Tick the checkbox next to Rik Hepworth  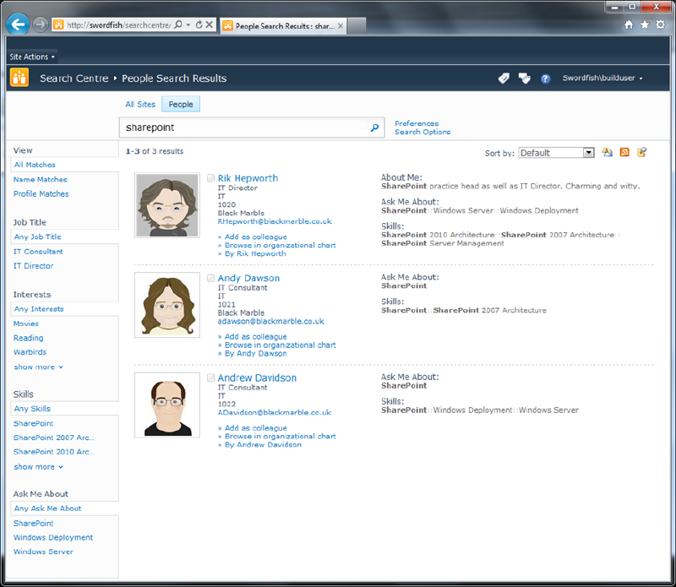click(210, 178)
